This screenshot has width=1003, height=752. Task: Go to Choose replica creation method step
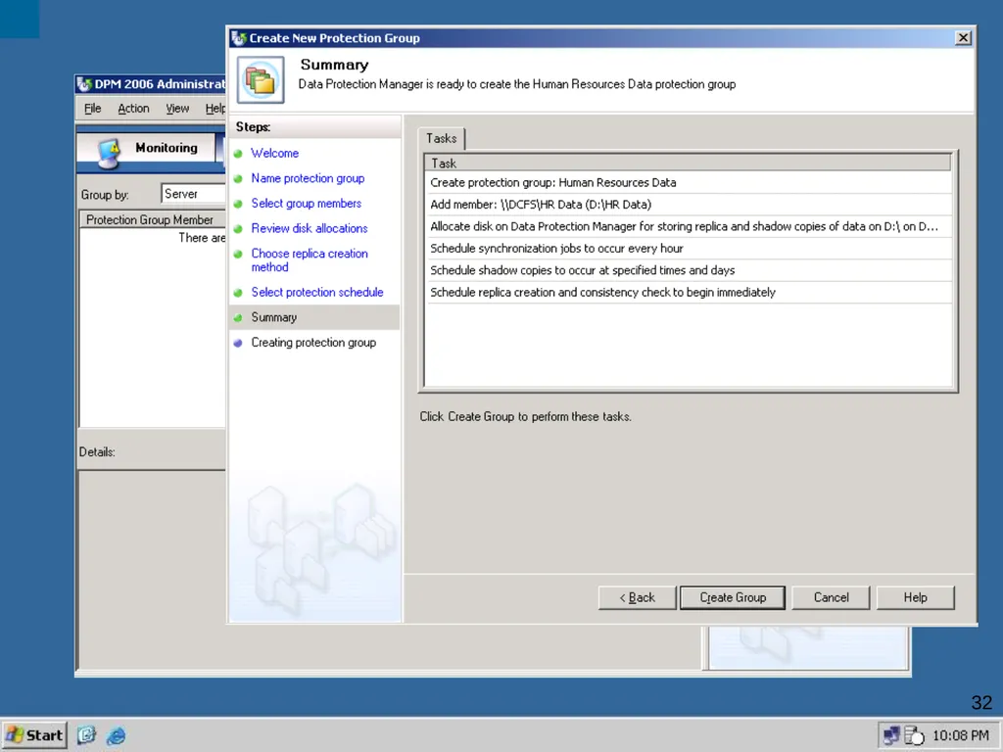(x=310, y=260)
